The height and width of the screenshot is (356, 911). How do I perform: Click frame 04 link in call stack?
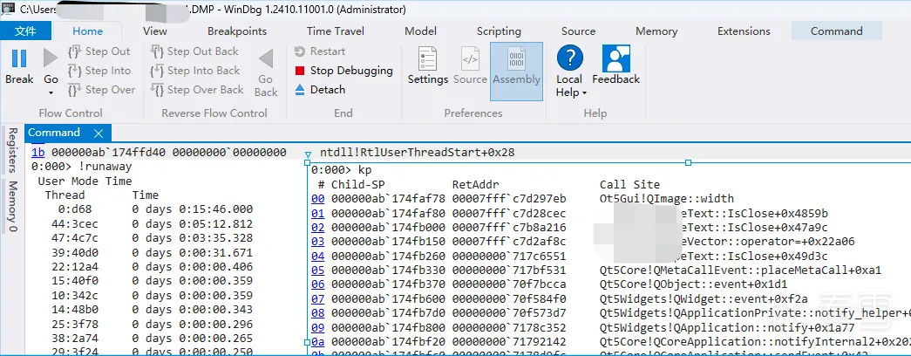318,256
